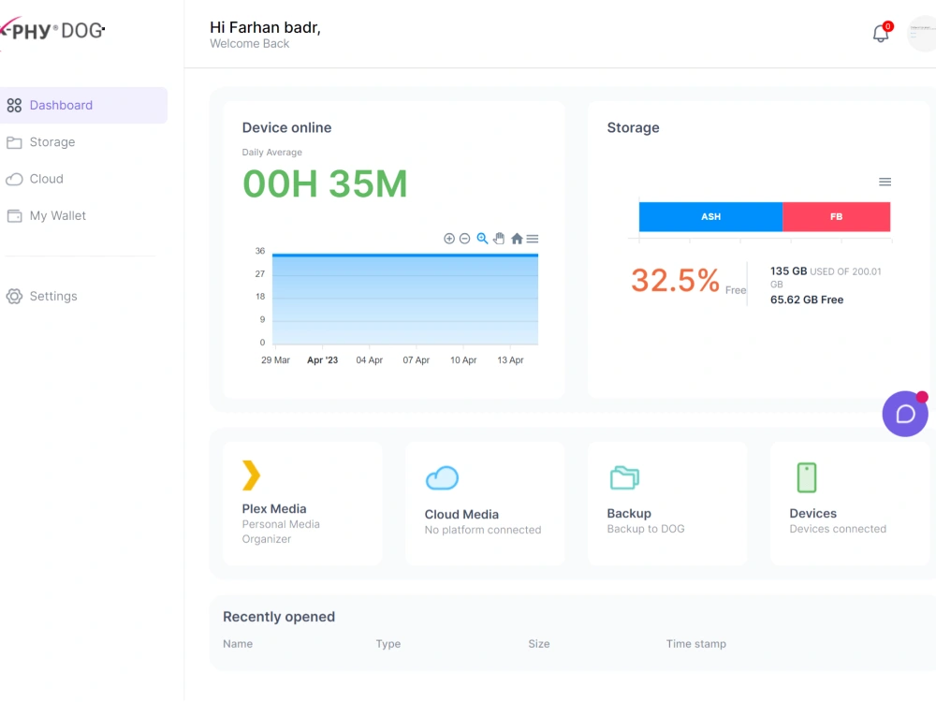Image resolution: width=936 pixels, height=702 pixels.
Task: Click the Devices phone icon
Action: 807,477
